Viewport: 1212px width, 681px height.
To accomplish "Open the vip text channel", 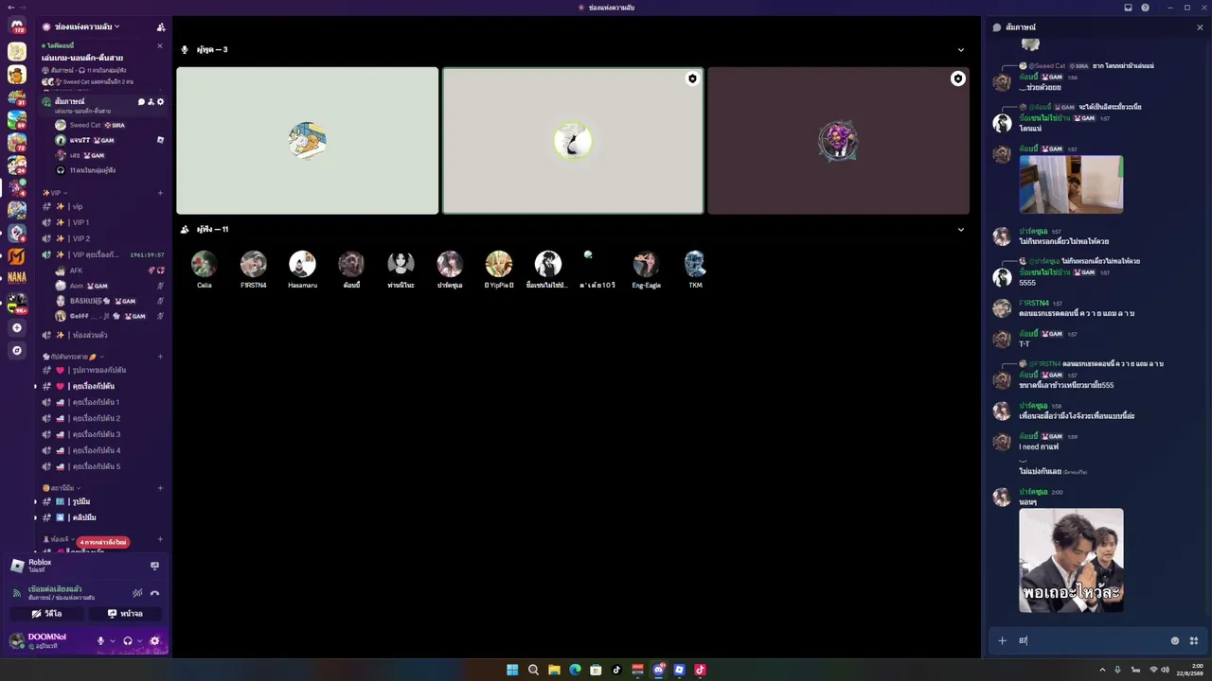I will [x=102, y=206].
